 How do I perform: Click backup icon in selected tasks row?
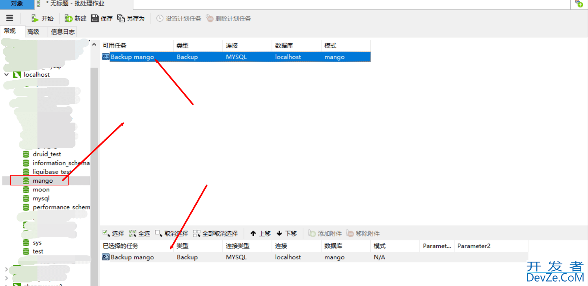pos(106,257)
